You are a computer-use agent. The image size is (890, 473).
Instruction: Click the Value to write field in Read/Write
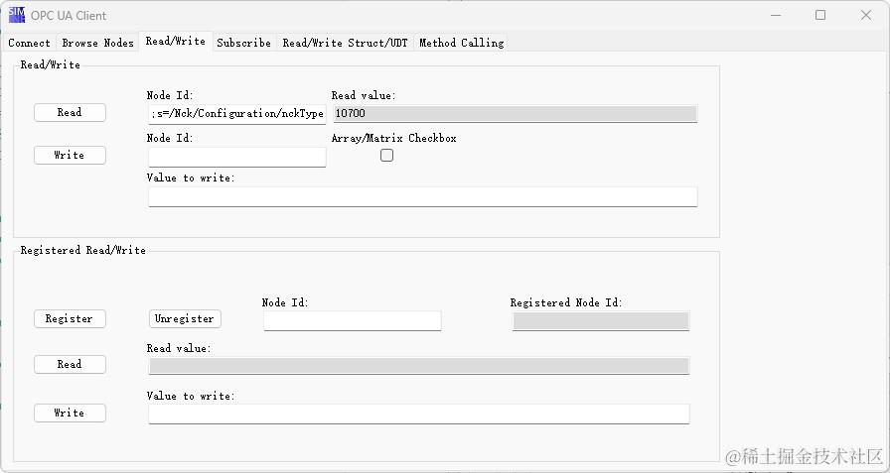(422, 196)
